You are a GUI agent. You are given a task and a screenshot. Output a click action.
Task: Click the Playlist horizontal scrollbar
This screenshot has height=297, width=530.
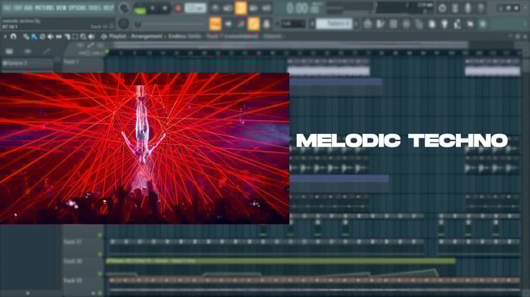point(290,44)
